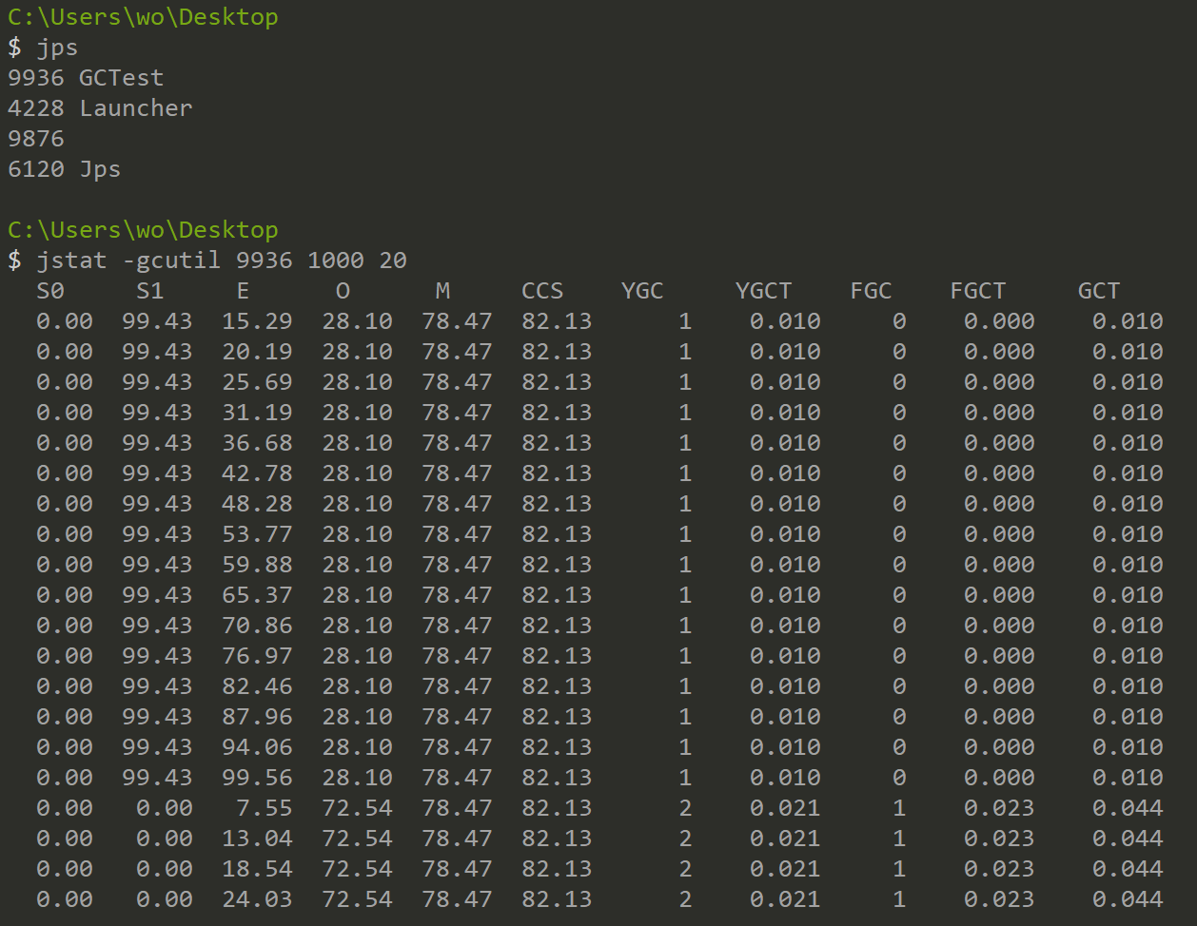Click the 4228 Launcher process entry
The width and height of the screenshot is (1197, 926).
point(100,108)
